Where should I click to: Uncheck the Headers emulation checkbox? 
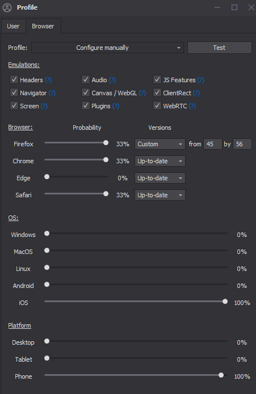point(14,80)
